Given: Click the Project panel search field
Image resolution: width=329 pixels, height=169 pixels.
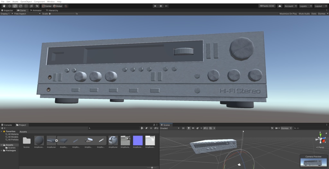Looking at the screenshot, I should (114, 128).
